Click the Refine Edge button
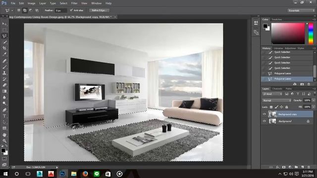The width and height of the screenshot is (317, 178). point(99,10)
